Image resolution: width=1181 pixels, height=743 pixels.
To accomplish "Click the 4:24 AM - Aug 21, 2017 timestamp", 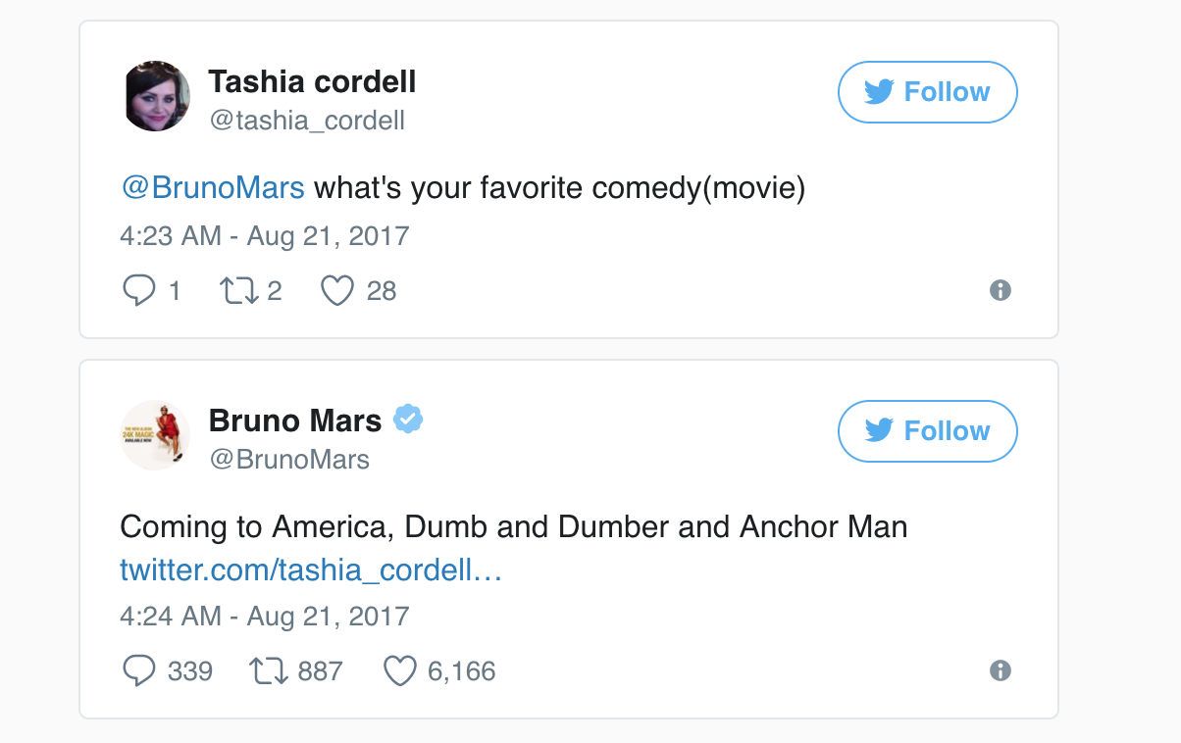I will point(264,616).
